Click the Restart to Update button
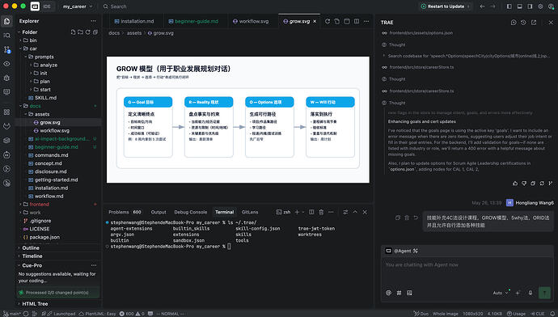 coord(446,6)
